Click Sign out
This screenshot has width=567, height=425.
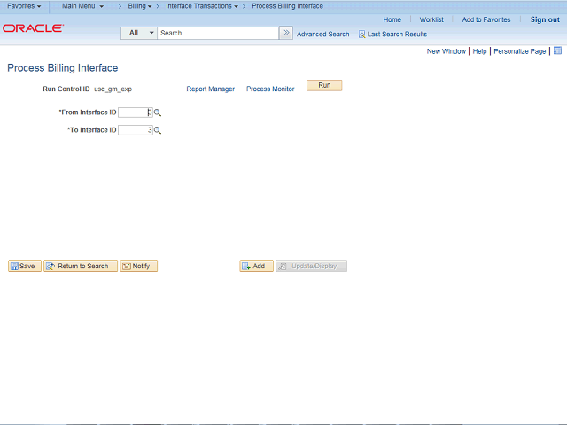[x=545, y=19]
